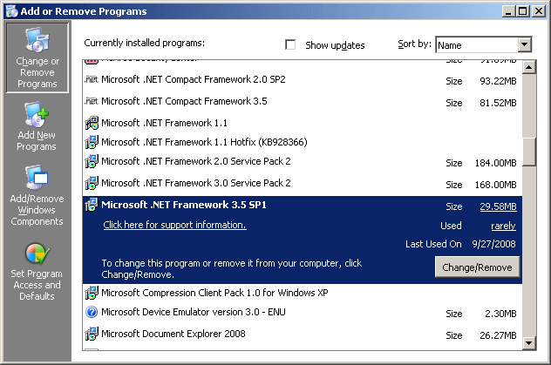The image size is (551, 365).
Task: Select Microsoft .NET Compact Framework 3.5 entry
Action: coord(184,101)
